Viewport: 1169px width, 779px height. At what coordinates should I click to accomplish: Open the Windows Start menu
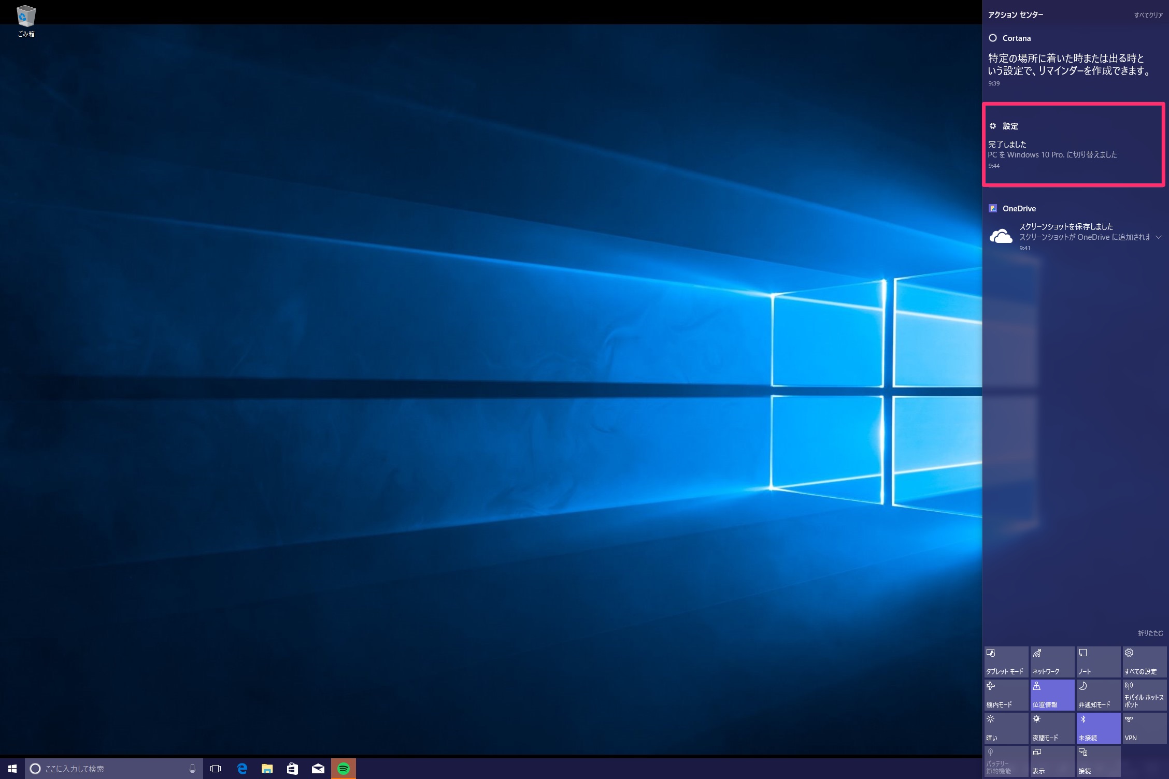(x=12, y=769)
